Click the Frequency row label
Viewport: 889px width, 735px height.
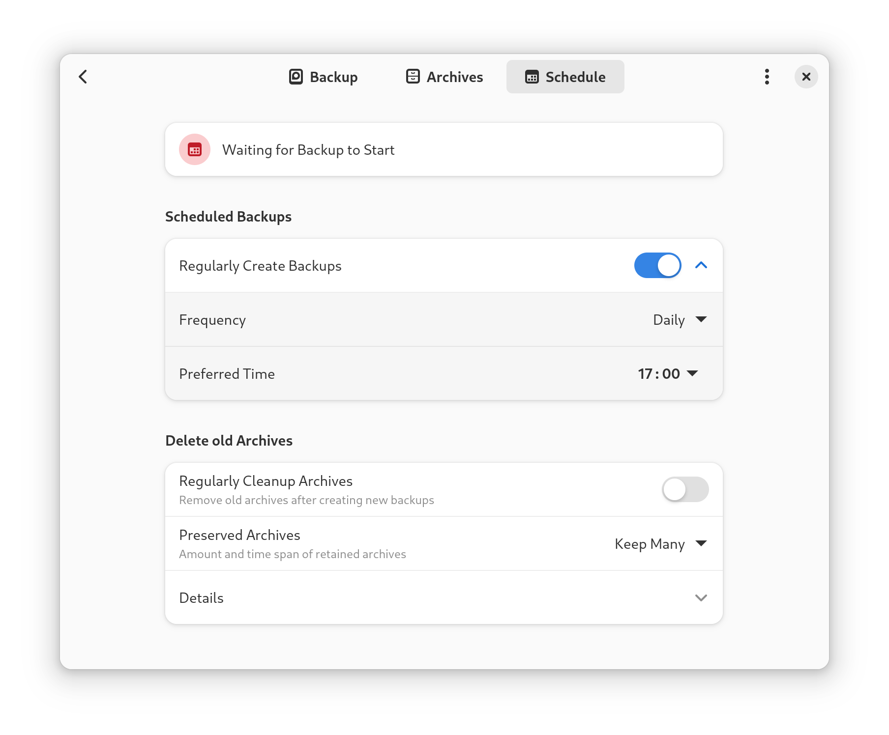[212, 320]
